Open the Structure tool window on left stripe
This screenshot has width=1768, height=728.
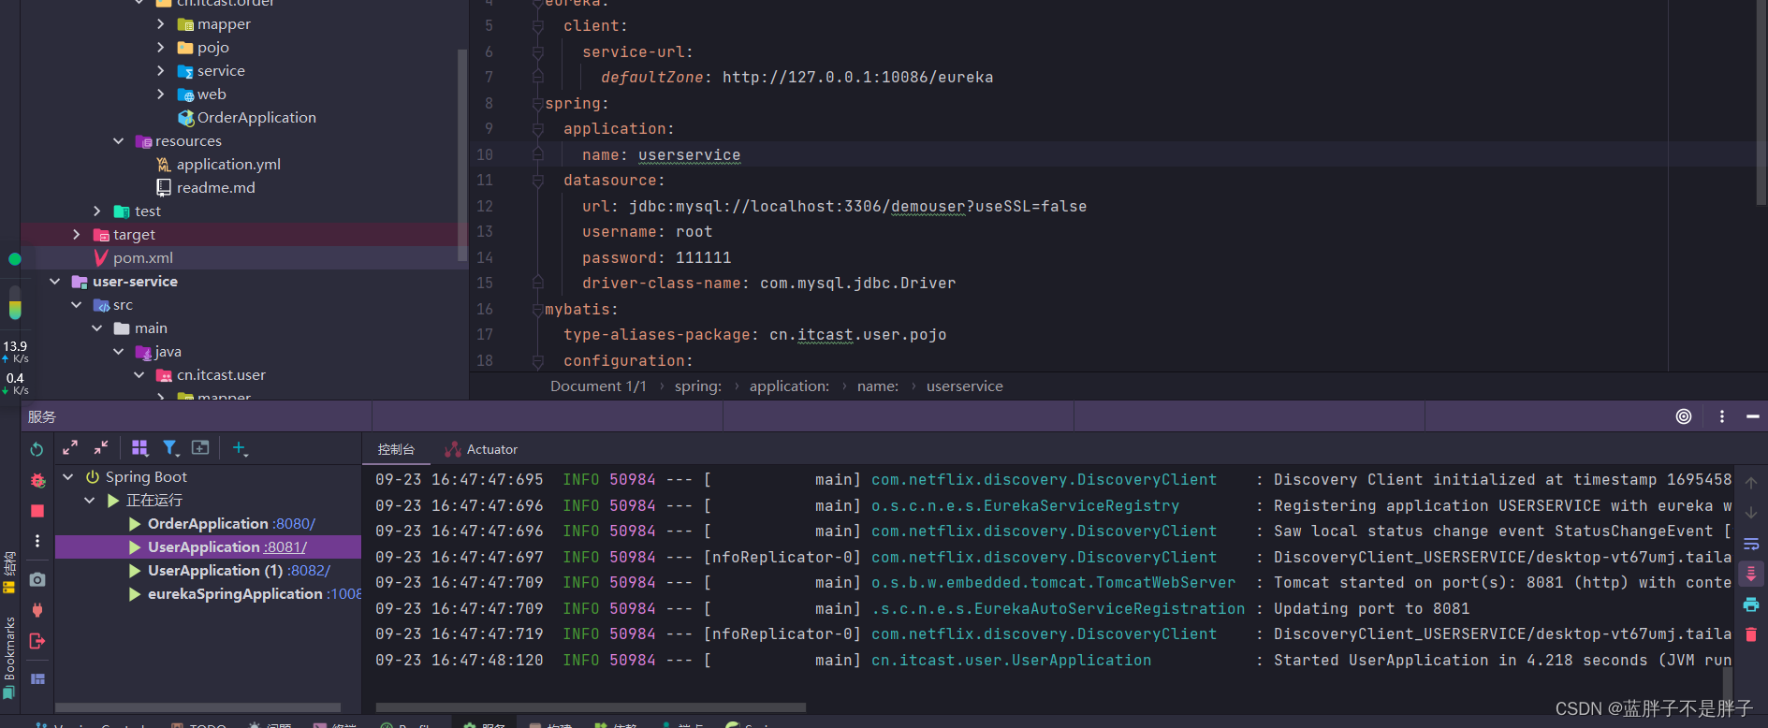(x=9, y=572)
